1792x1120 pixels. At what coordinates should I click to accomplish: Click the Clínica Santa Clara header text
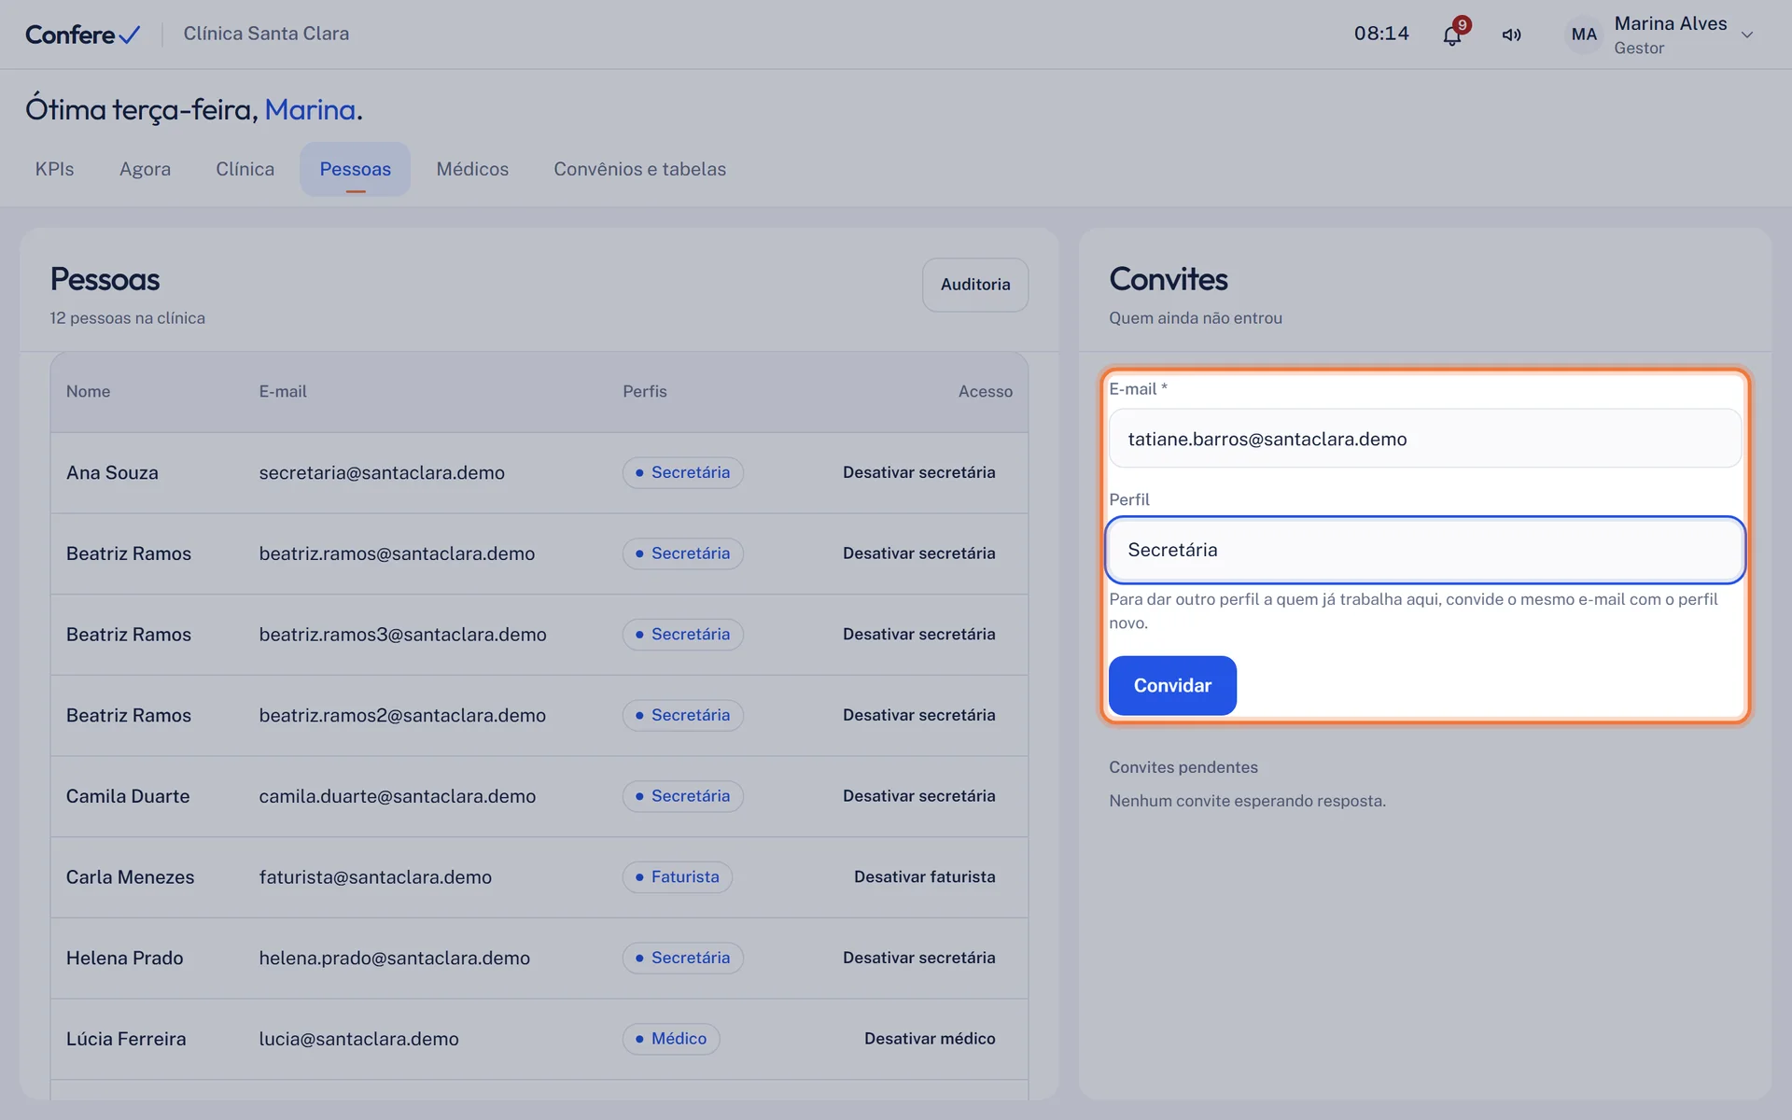(x=266, y=34)
